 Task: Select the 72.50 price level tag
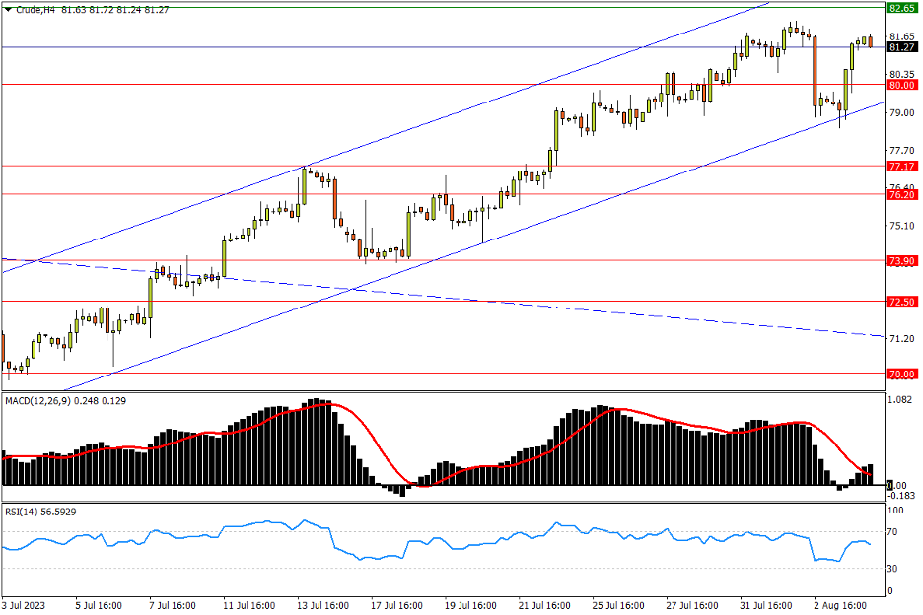[902, 302]
